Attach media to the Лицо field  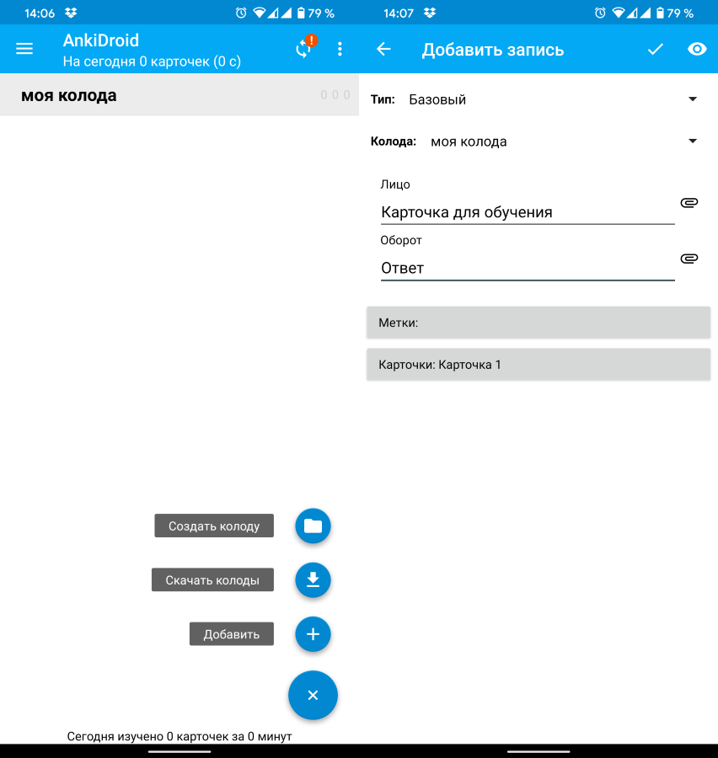pyautogui.click(x=689, y=202)
